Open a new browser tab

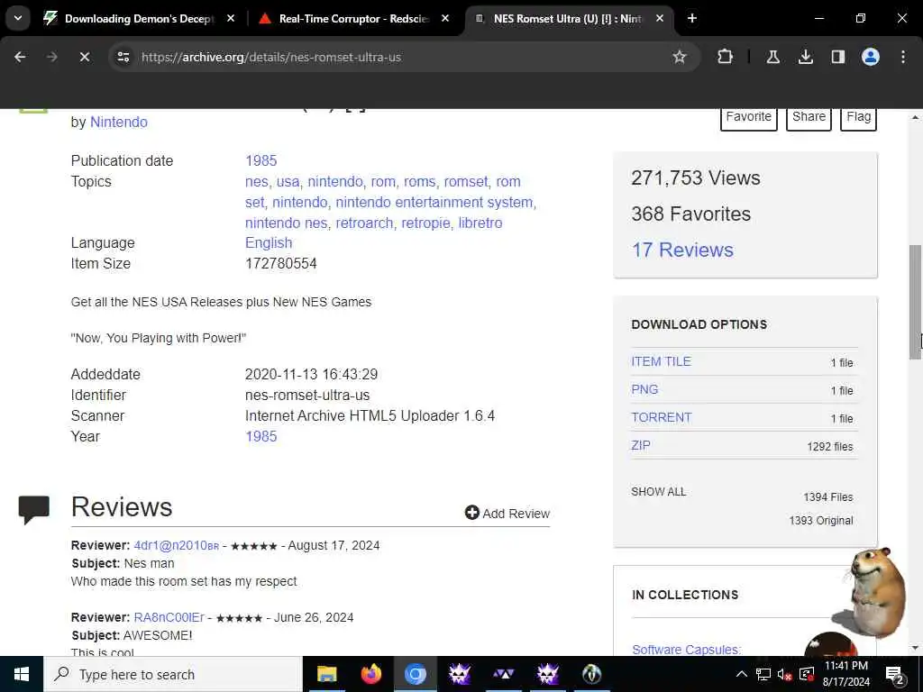(x=692, y=19)
